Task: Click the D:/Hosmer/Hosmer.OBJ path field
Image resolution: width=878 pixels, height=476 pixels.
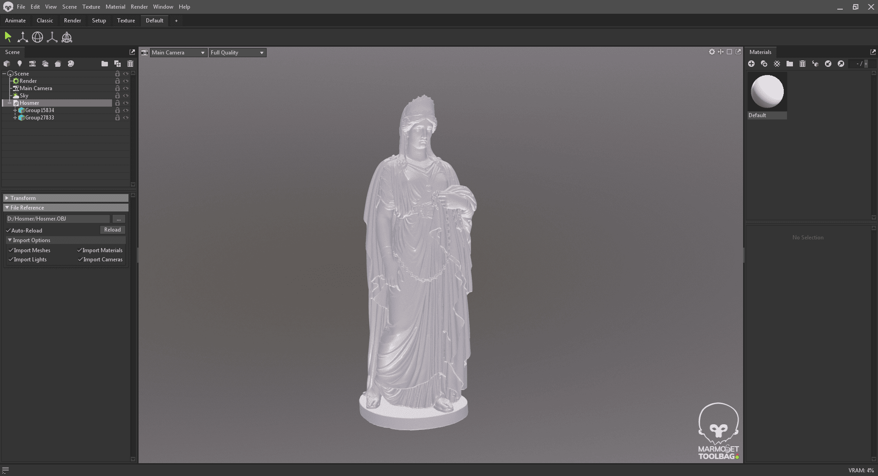Action: (x=58, y=219)
